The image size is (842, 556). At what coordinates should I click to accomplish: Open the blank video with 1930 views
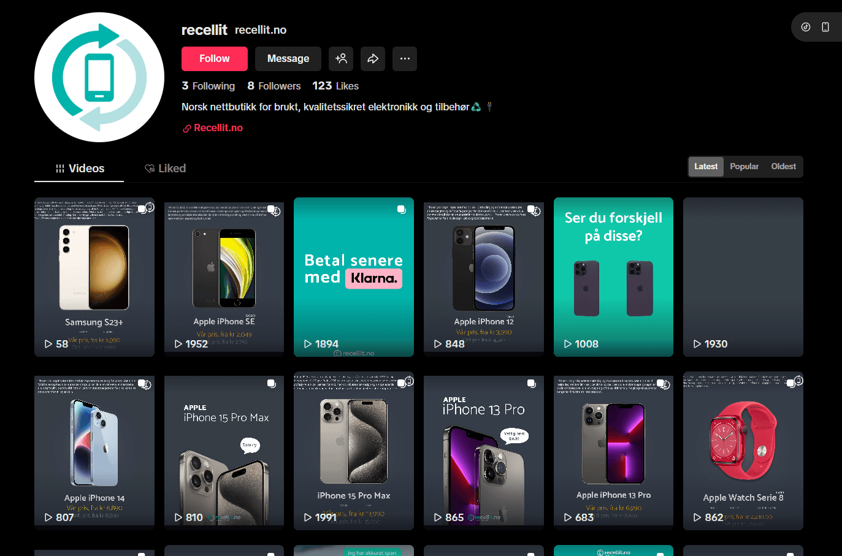743,277
